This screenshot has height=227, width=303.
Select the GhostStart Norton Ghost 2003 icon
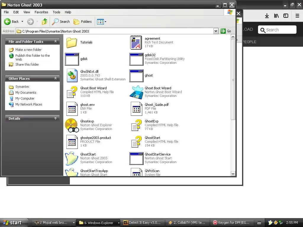click(x=72, y=158)
